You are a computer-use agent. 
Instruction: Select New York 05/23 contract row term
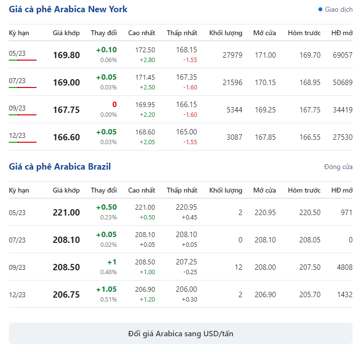tap(17, 53)
